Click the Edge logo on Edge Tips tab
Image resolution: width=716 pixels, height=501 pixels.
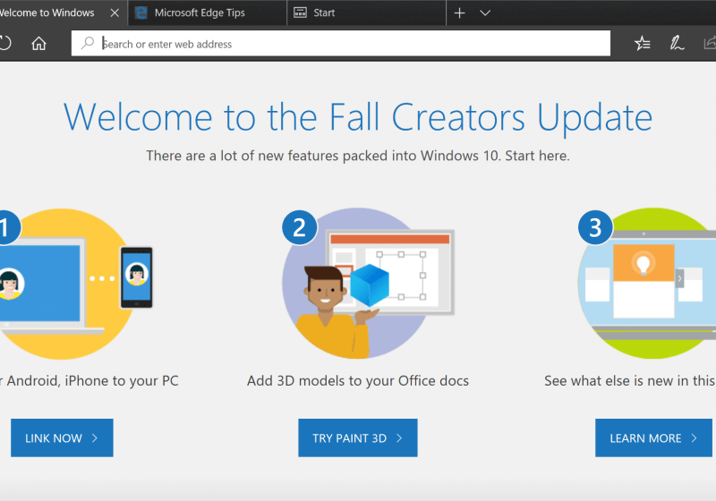141,13
